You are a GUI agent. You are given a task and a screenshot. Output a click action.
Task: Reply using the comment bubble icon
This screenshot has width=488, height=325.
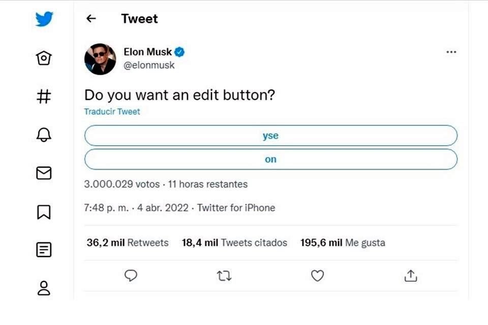[x=131, y=276]
